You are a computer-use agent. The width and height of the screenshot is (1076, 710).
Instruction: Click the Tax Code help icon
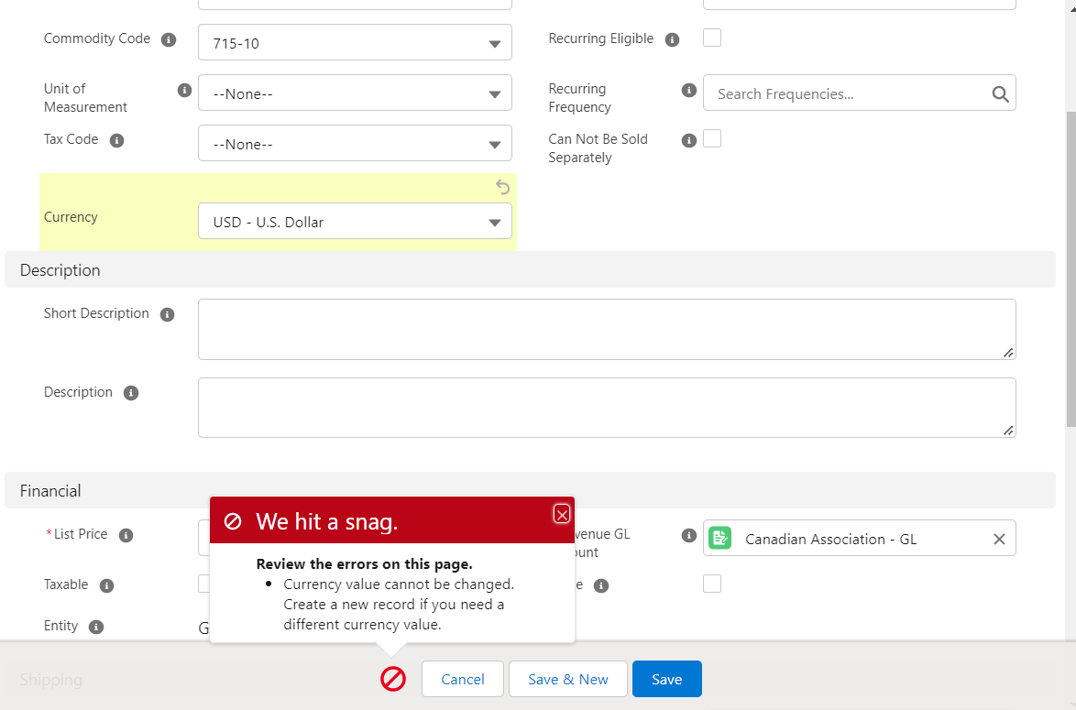click(116, 140)
